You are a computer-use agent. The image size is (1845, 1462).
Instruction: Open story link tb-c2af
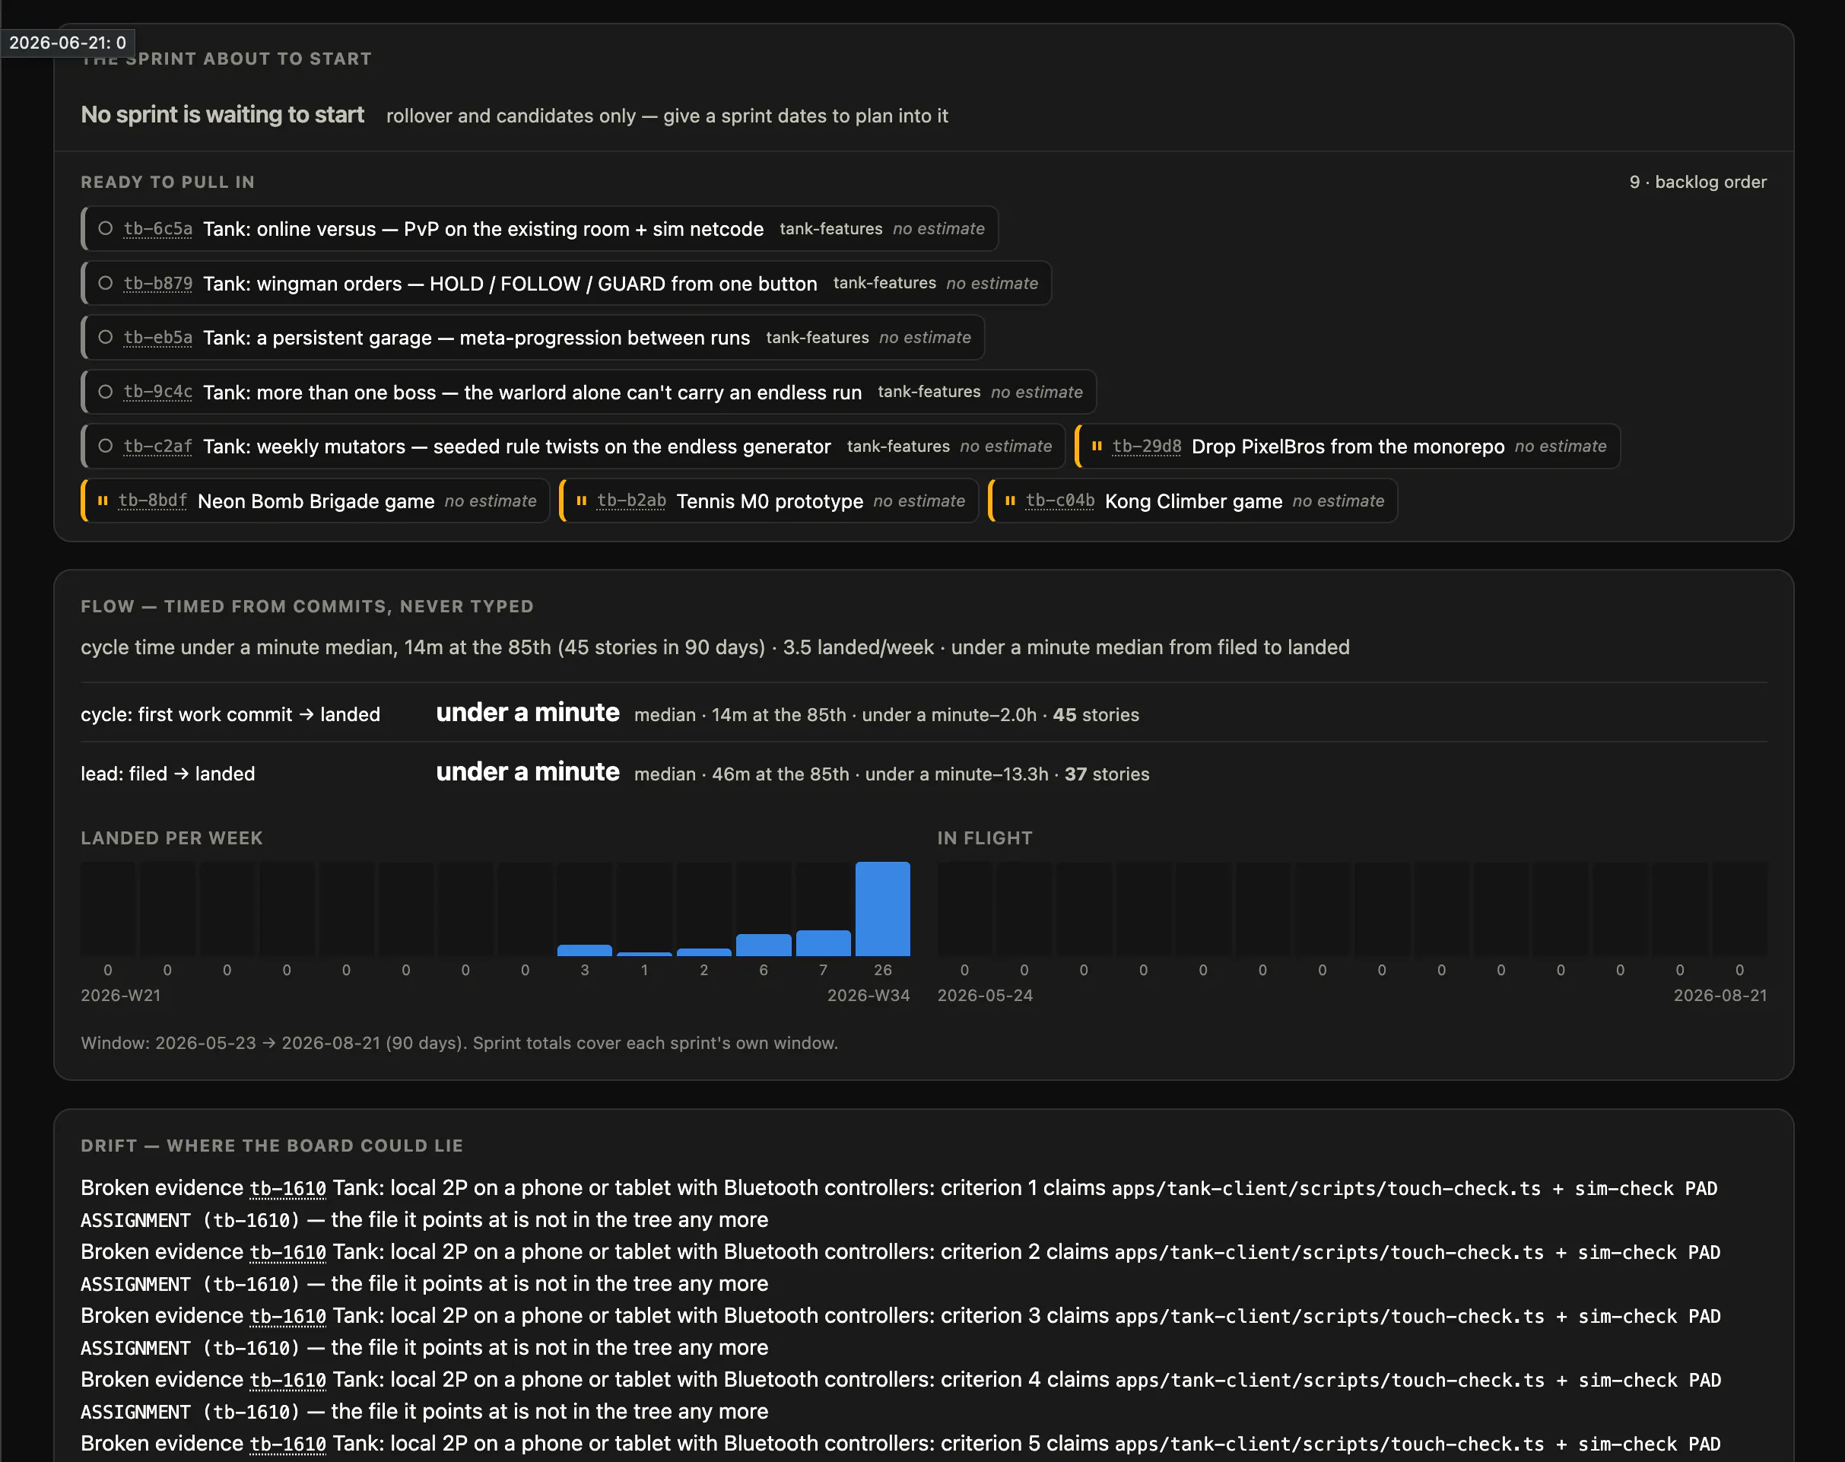pos(157,446)
